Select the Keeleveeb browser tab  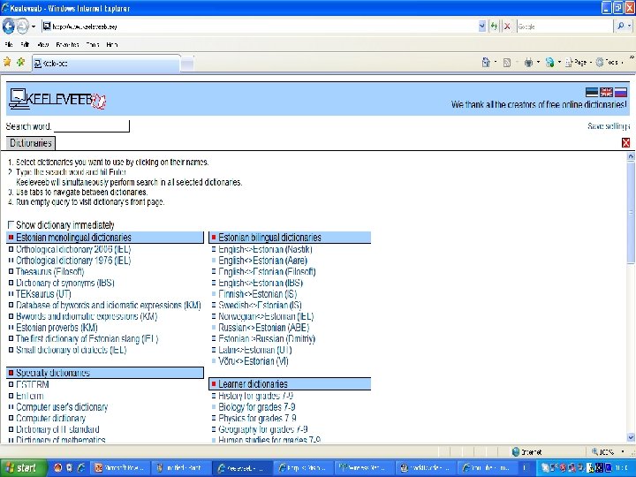pyautogui.click(x=106, y=64)
